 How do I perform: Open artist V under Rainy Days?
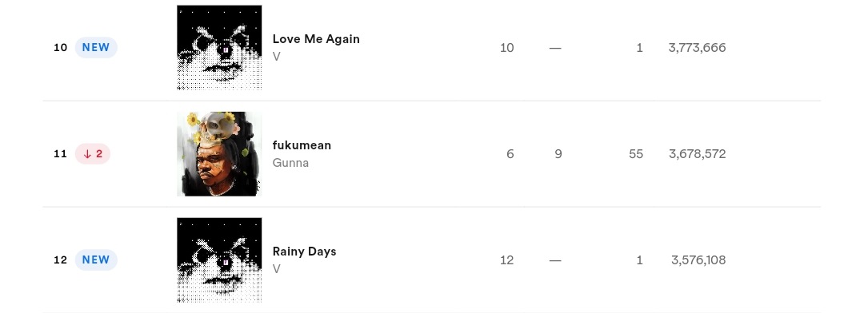click(277, 269)
